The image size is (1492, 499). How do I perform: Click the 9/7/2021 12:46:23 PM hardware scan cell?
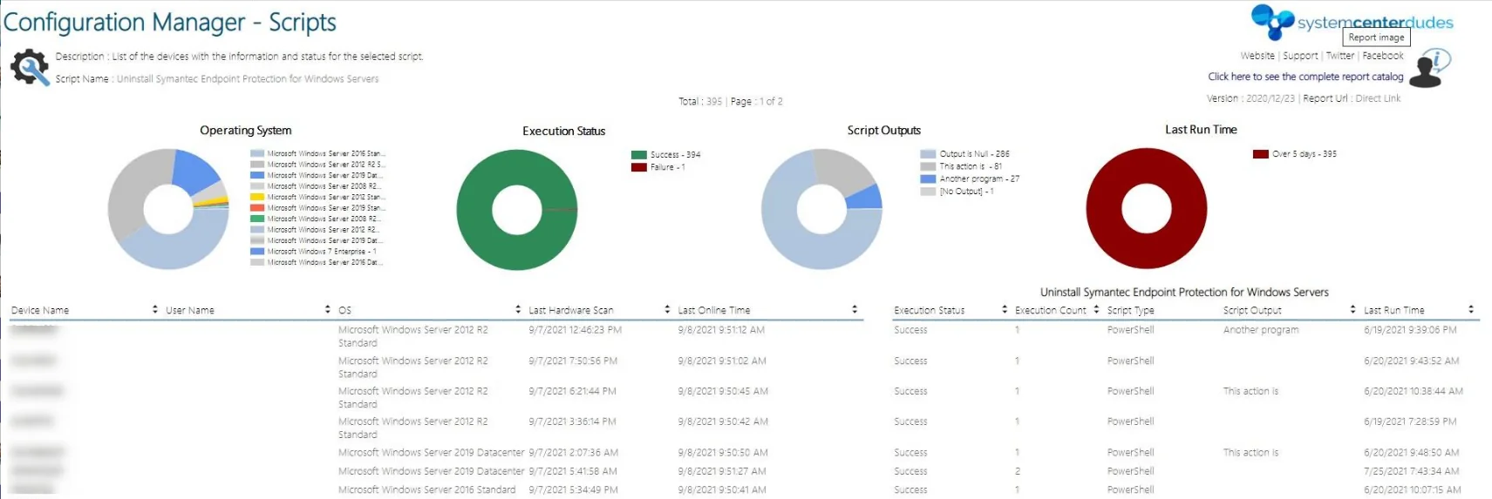click(575, 330)
